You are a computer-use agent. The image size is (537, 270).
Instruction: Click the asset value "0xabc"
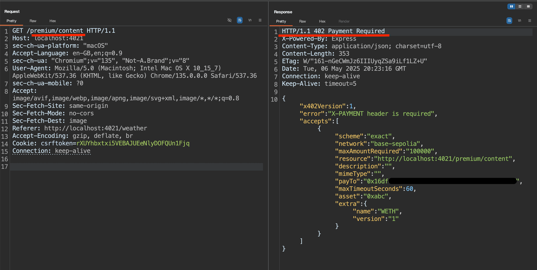[x=376, y=196]
